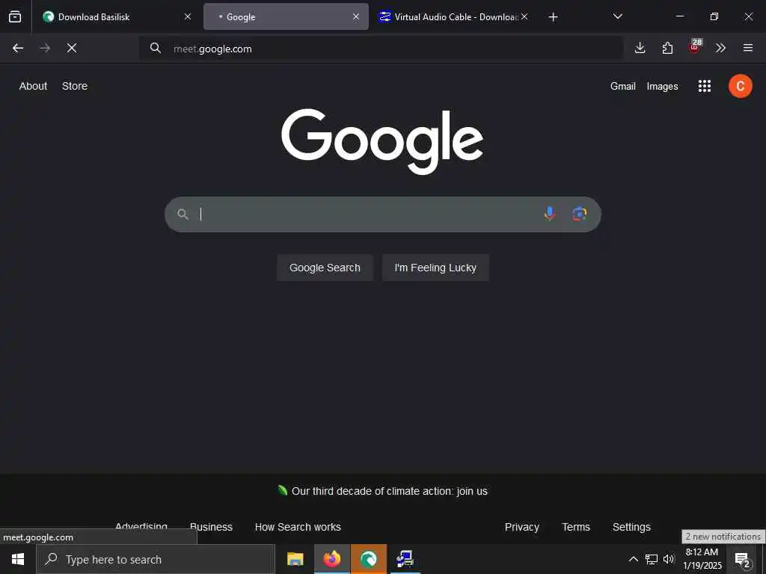Click the I'm Feeling Lucky button
766x574 pixels.
point(435,268)
